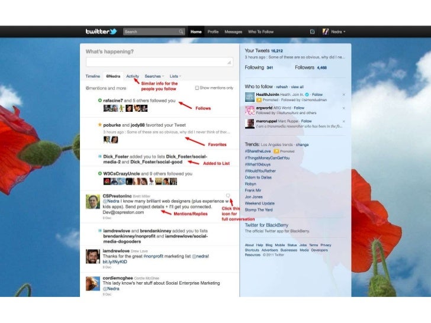
Task: Open the Privacy footer link
Action: point(326,245)
